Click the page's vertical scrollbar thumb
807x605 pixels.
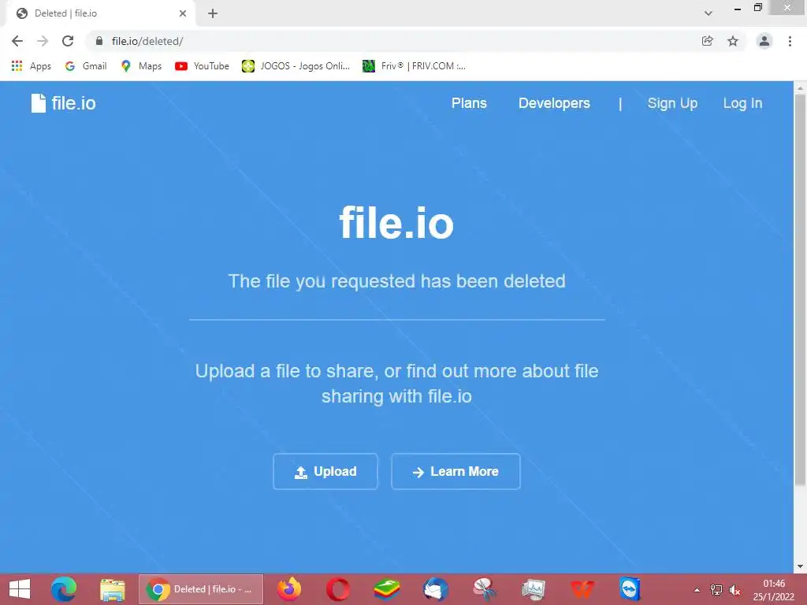800,288
